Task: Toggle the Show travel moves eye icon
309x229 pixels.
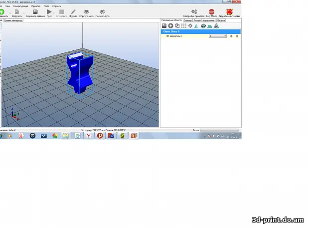Action: click(x=102, y=12)
